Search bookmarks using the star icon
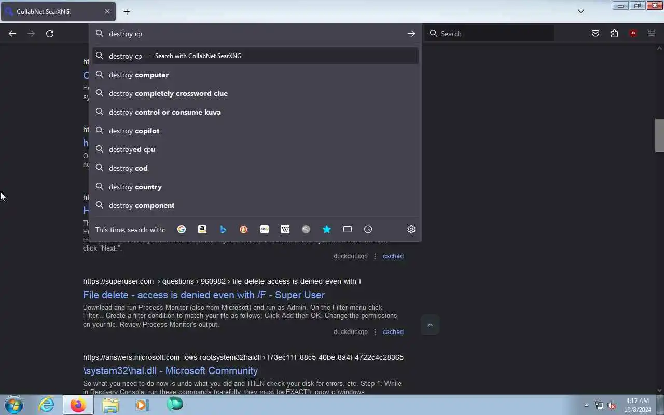 [x=327, y=229]
